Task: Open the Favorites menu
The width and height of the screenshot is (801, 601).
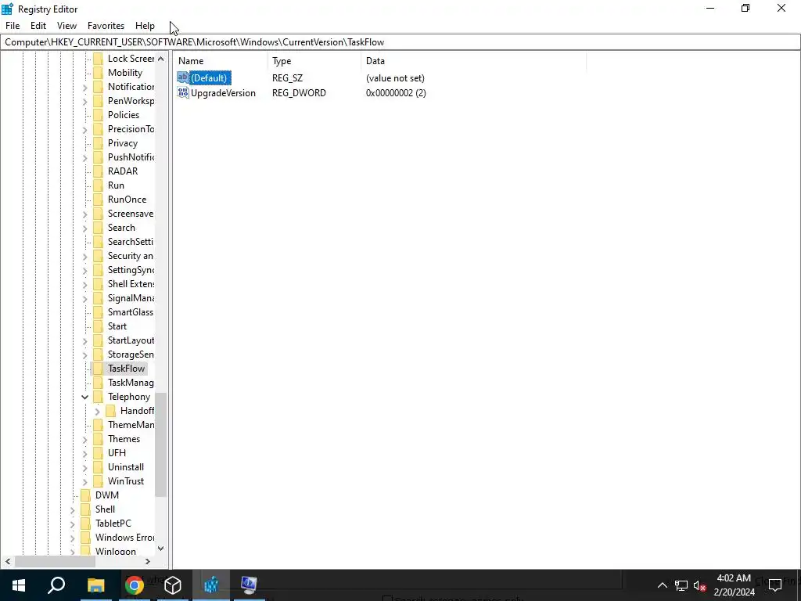Action: point(106,26)
